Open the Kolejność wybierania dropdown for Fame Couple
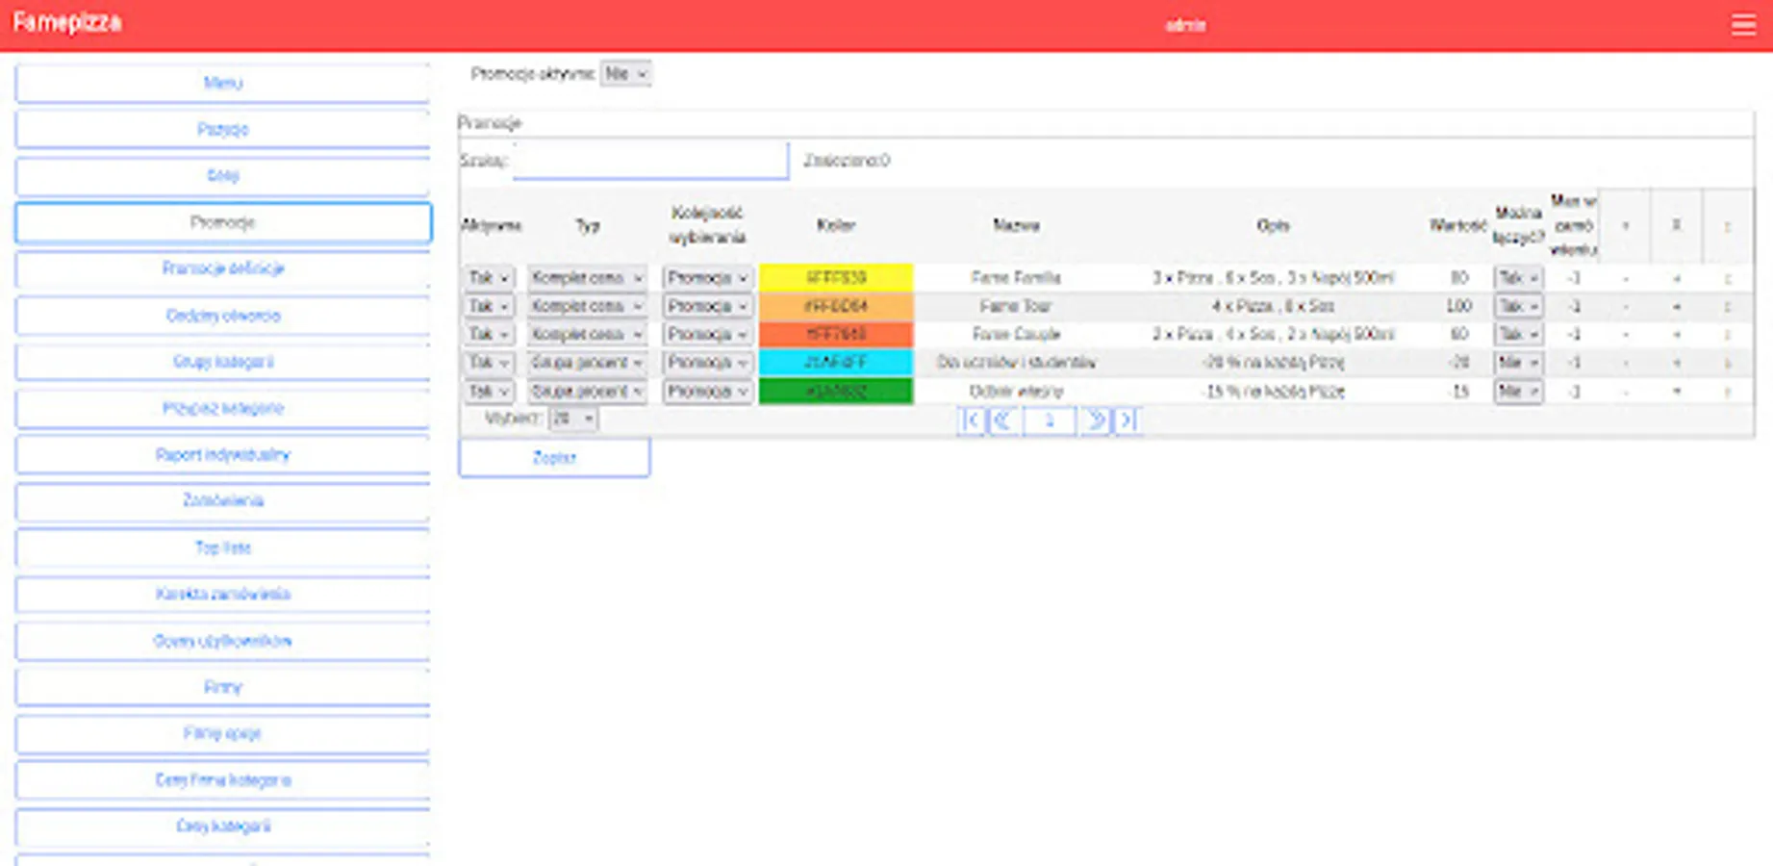 point(708,335)
